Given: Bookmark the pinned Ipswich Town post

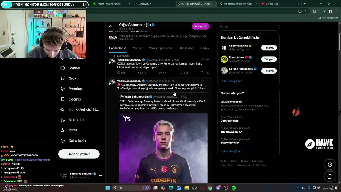Looking at the screenshot, I should coord(202,73).
